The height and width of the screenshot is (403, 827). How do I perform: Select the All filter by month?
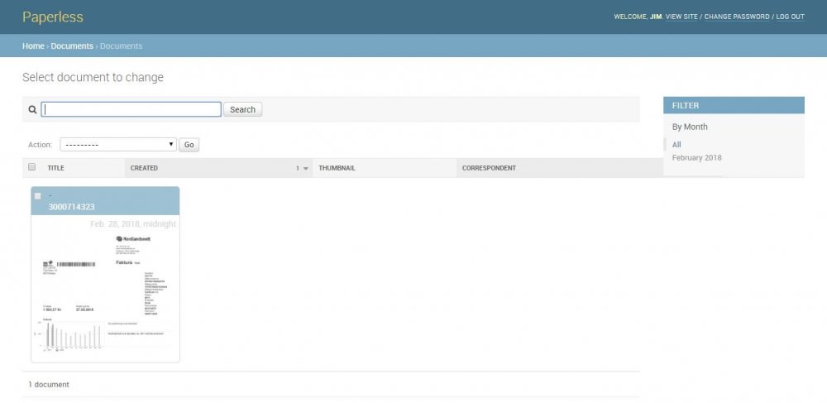click(x=676, y=145)
